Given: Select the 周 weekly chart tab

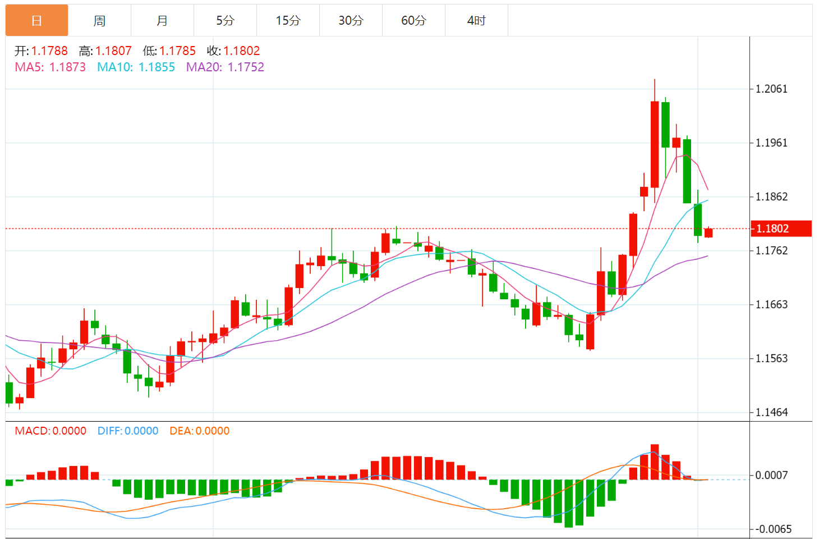Looking at the screenshot, I should pos(99,21).
